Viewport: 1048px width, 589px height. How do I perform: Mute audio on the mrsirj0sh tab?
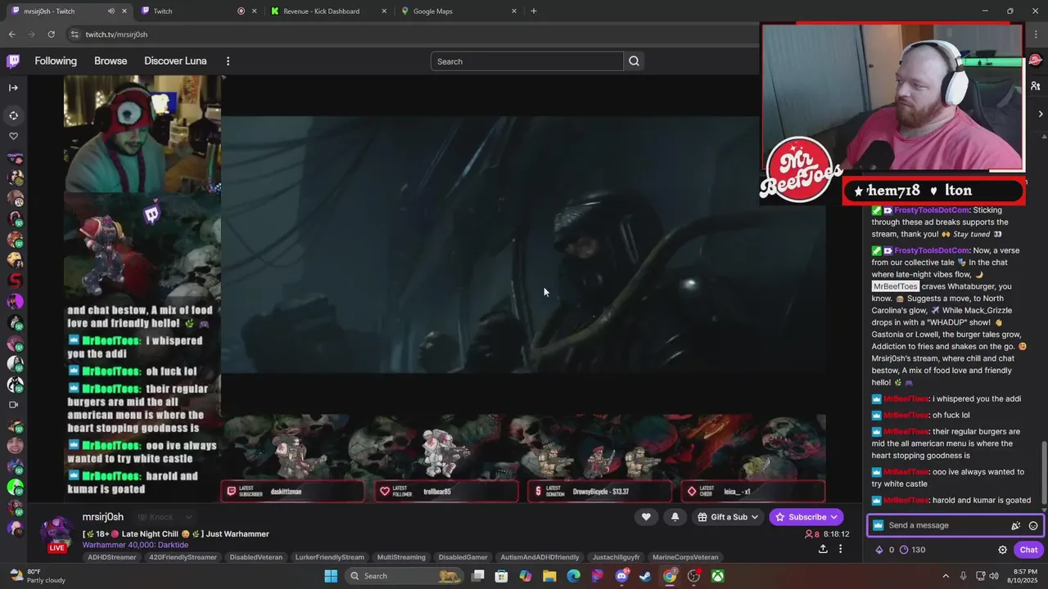(111, 11)
